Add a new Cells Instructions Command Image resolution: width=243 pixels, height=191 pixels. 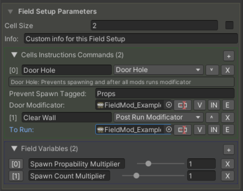click(229, 56)
